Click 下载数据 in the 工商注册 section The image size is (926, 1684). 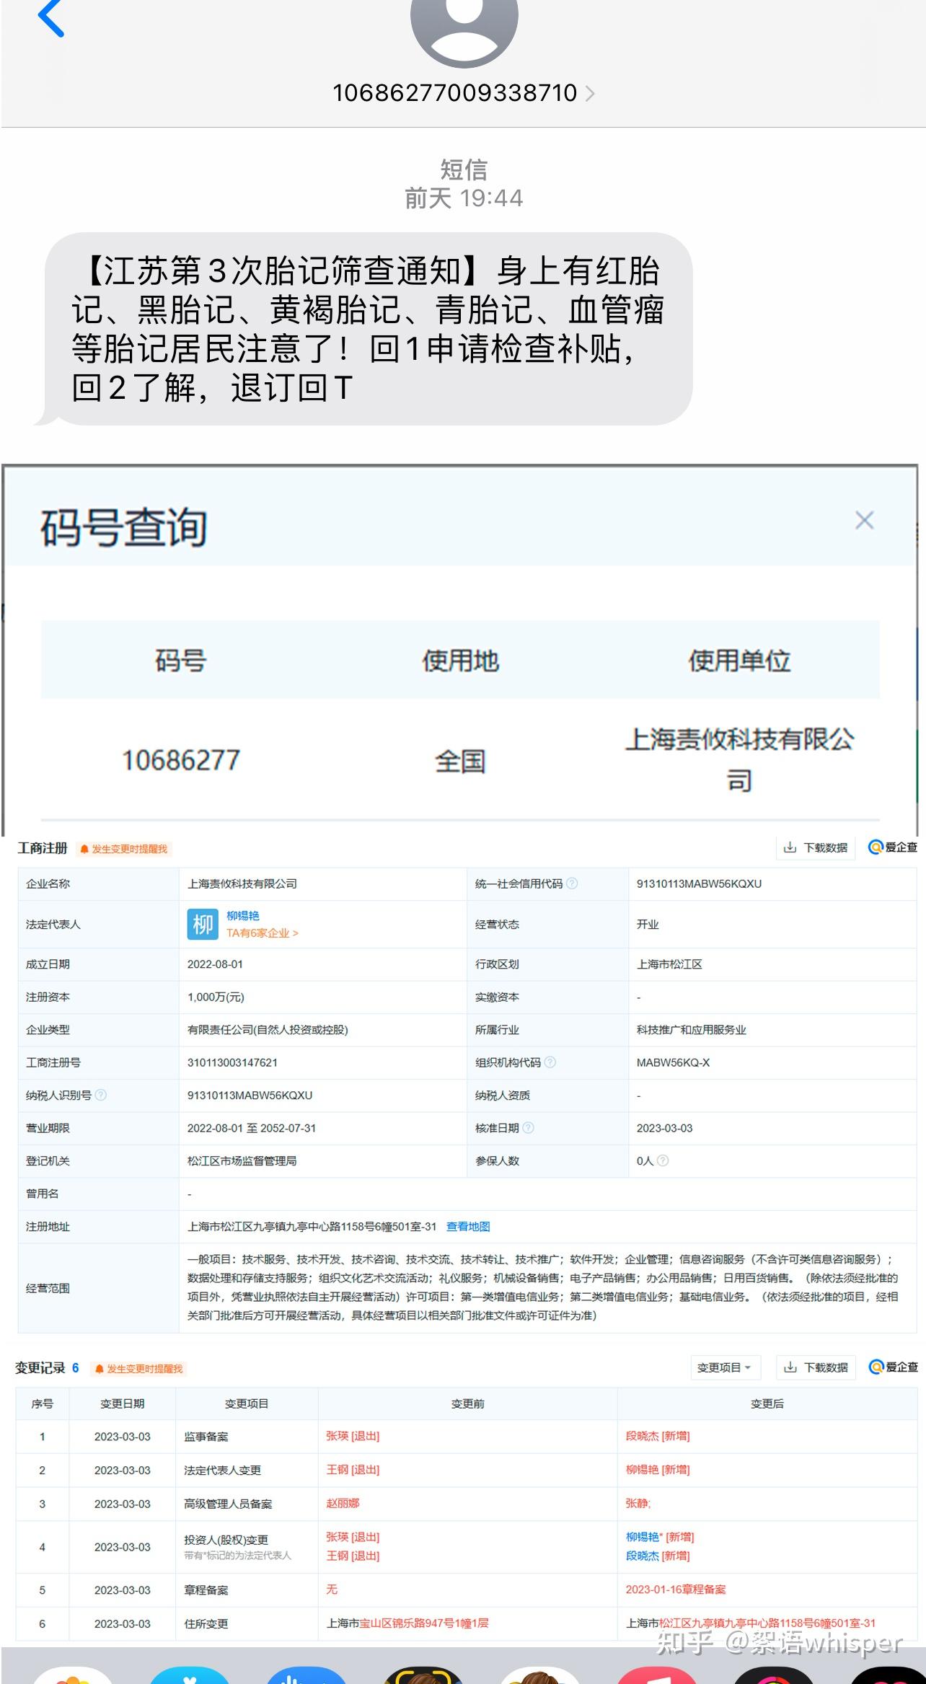816,847
